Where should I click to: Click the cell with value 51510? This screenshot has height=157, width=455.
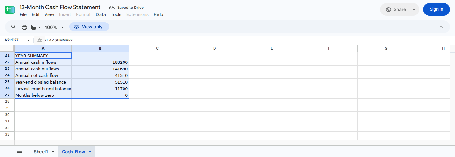point(100,82)
